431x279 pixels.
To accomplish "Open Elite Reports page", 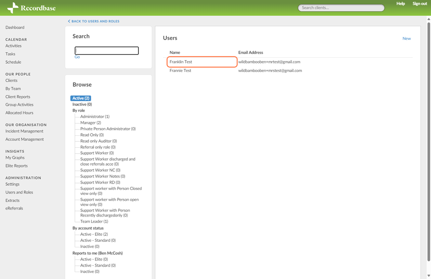I will pyautogui.click(x=17, y=166).
